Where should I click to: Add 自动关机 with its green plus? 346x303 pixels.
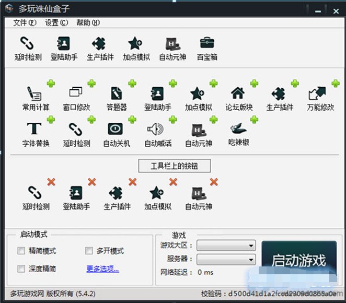(x=132, y=120)
